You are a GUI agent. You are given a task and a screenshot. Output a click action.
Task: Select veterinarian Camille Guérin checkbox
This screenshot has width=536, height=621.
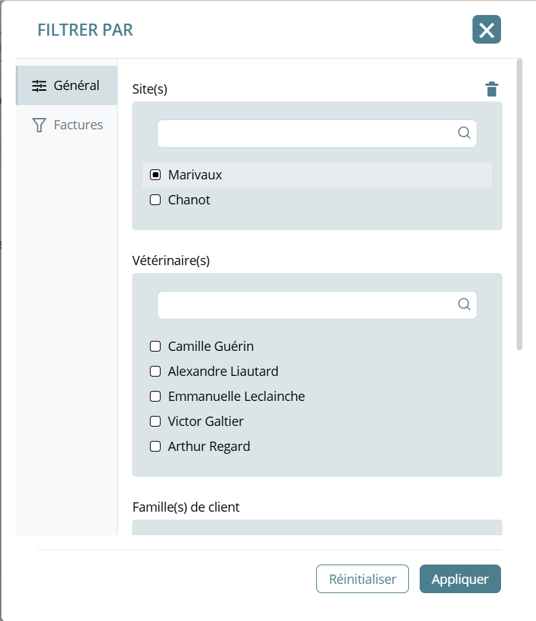tap(155, 347)
